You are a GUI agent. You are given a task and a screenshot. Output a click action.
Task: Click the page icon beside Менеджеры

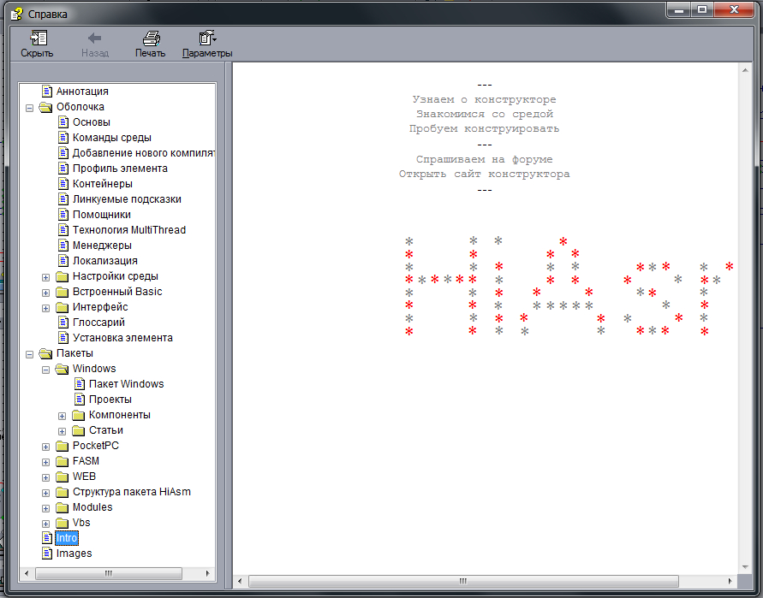(63, 246)
